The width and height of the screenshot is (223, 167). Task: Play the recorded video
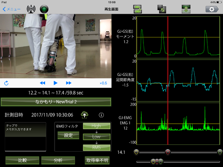click(56, 83)
